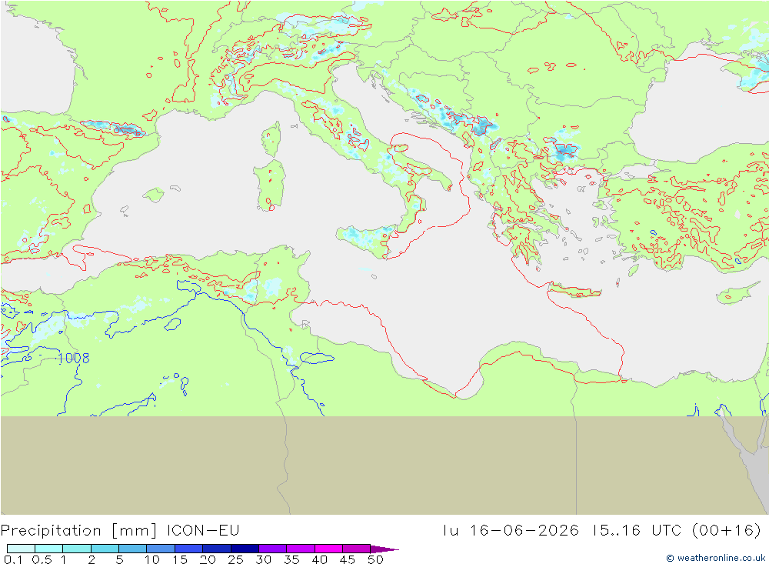
Task: Click the island of Cyprus on the map
Action: click(736, 293)
